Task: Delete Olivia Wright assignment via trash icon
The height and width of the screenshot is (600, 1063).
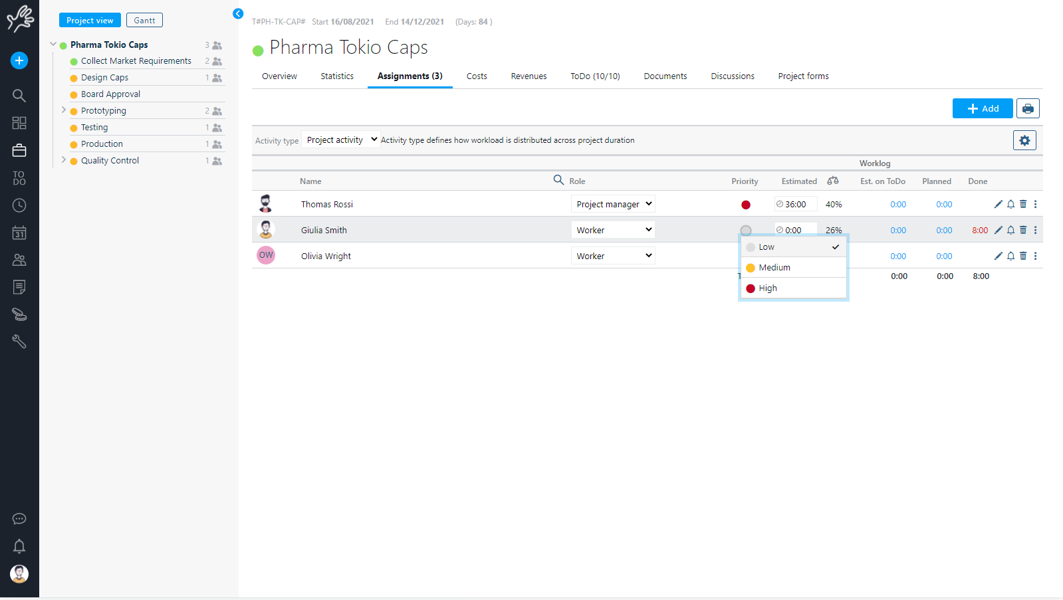Action: (1023, 256)
